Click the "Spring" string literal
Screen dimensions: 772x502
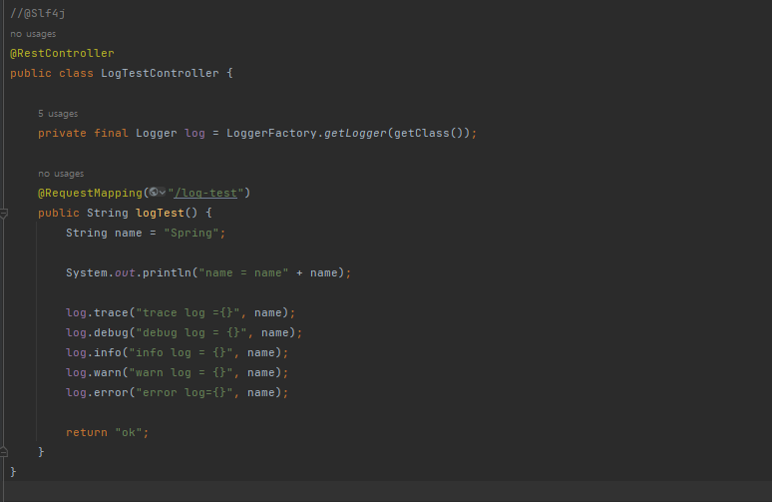point(192,233)
